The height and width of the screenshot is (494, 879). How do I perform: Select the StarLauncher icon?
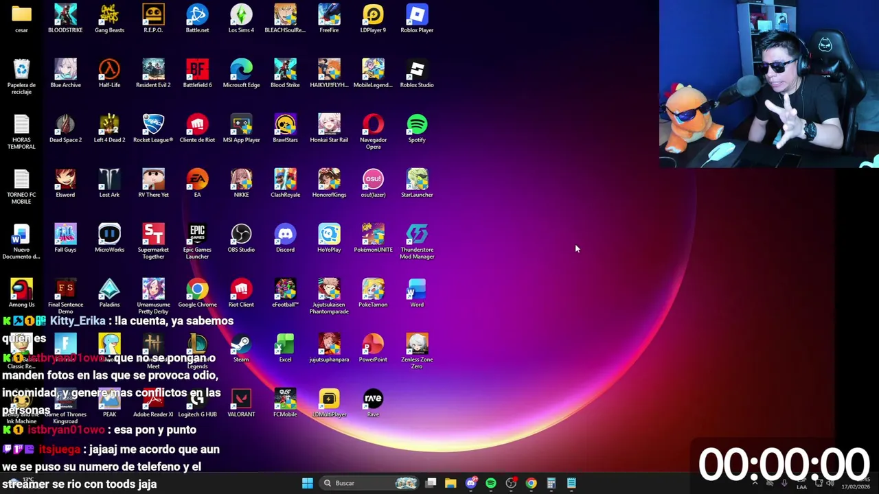pyautogui.click(x=417, y=183)
